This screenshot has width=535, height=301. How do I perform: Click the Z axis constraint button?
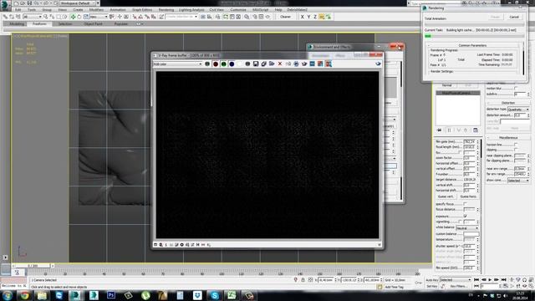point(315,17)
